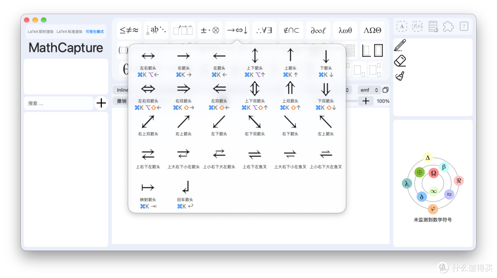Viewport: 497px width, 278px height.
Task: Insert the up arrow 上箭头 symbol
Action: (290, 55)
